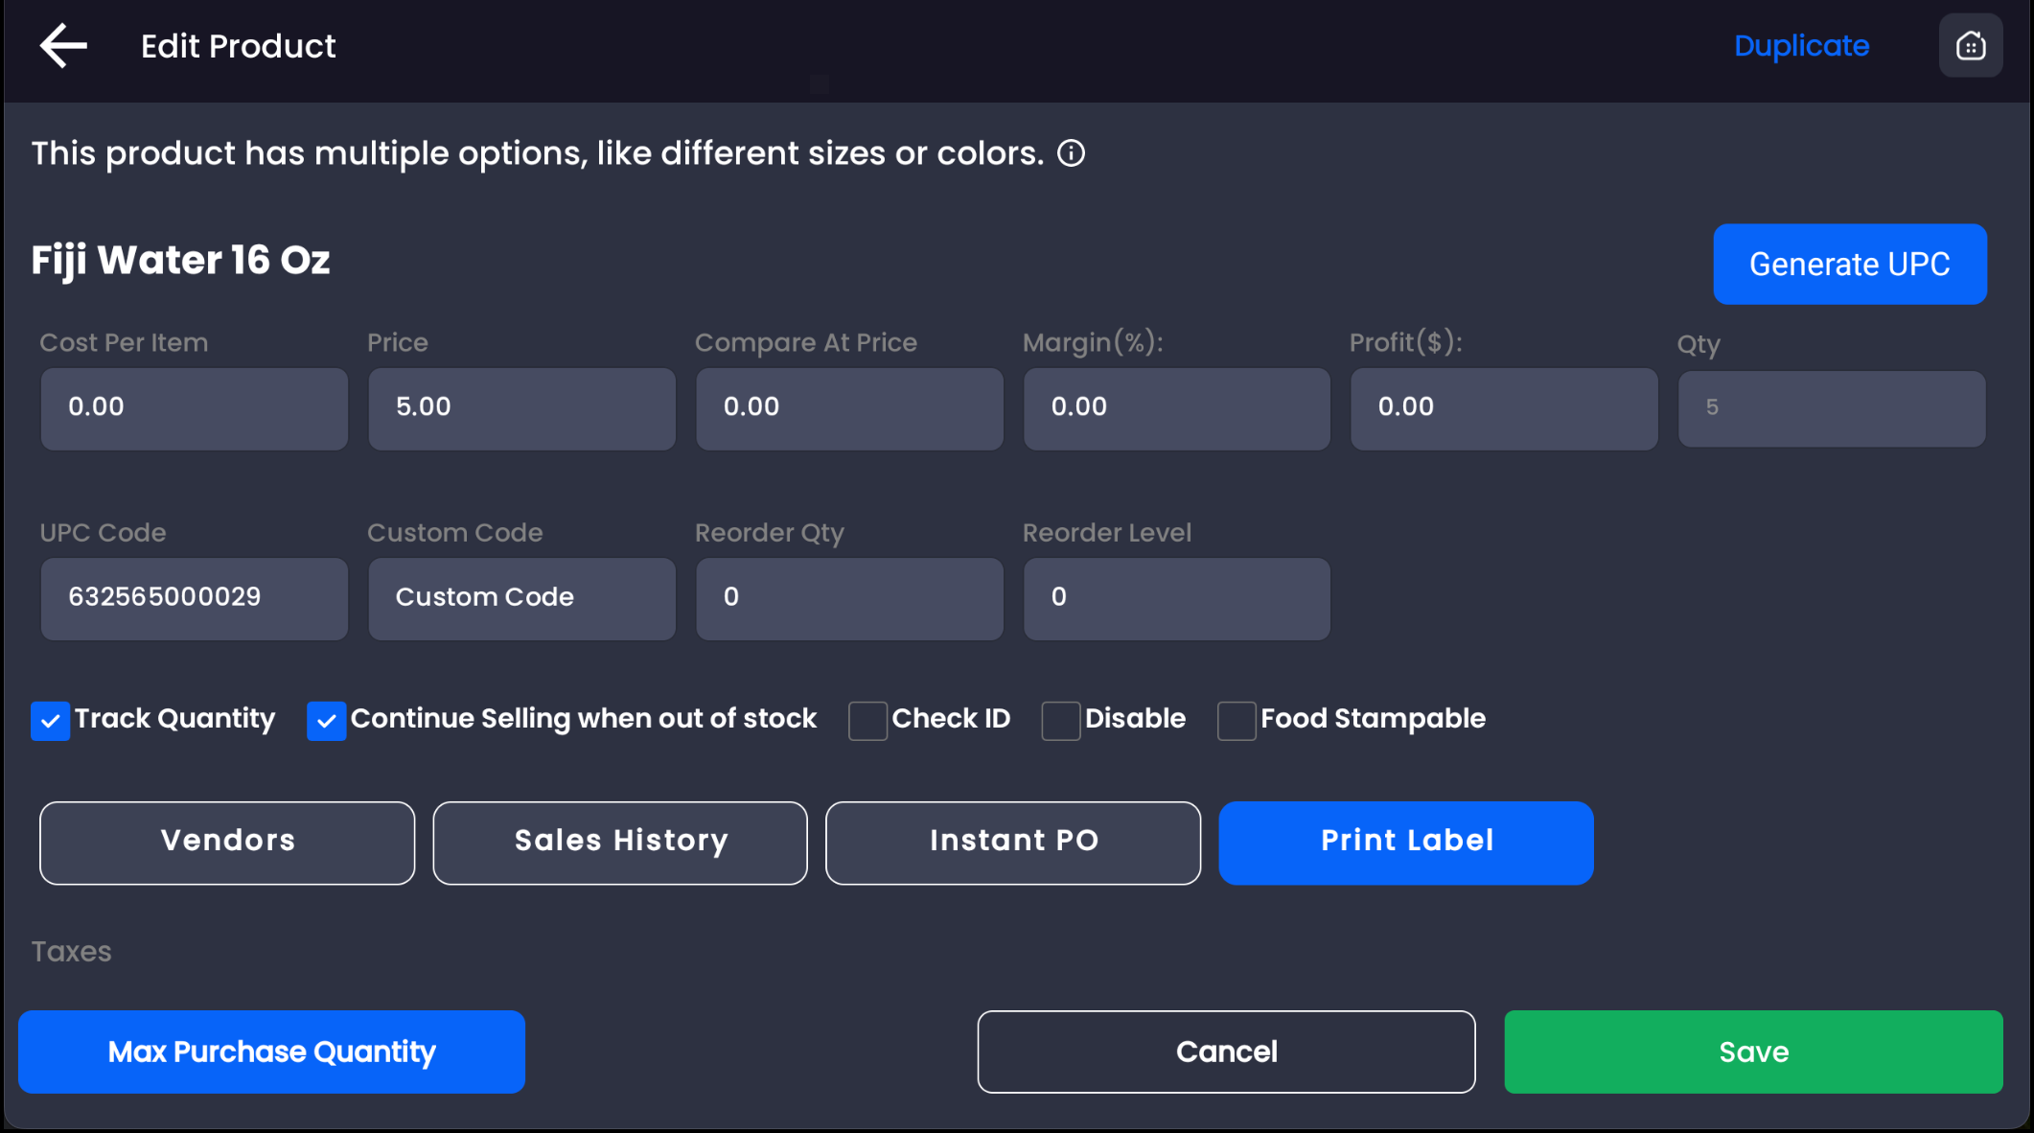This screenshot has width=2034, height=1133.
Task: Click the back arrow icon
Action: coord(63,46)
